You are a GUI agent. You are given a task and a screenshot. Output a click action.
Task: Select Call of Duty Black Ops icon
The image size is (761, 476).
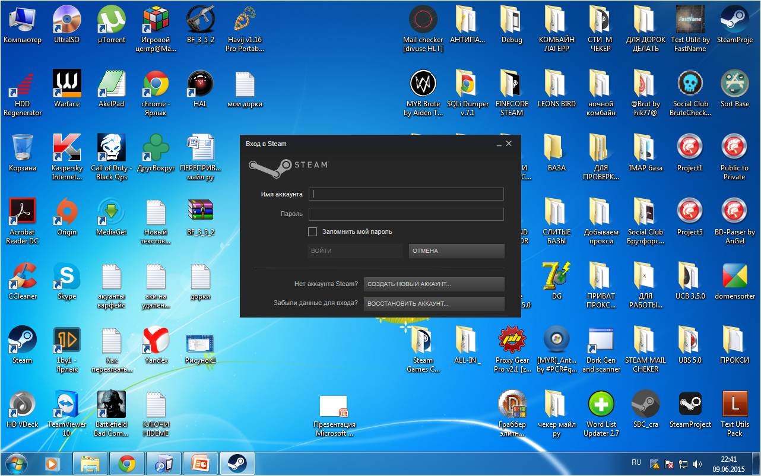pyautogui.click(x=112, y=157)
